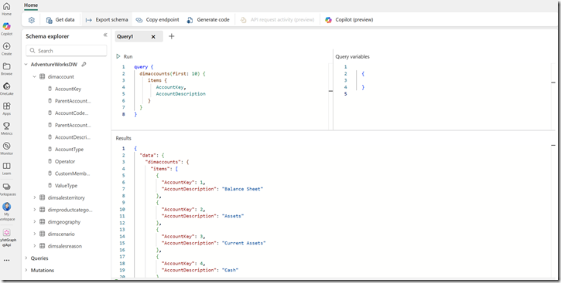Open Metrics from the sidebar
The height and width of the screenshot is (283, 561).
tap(6, 129)
